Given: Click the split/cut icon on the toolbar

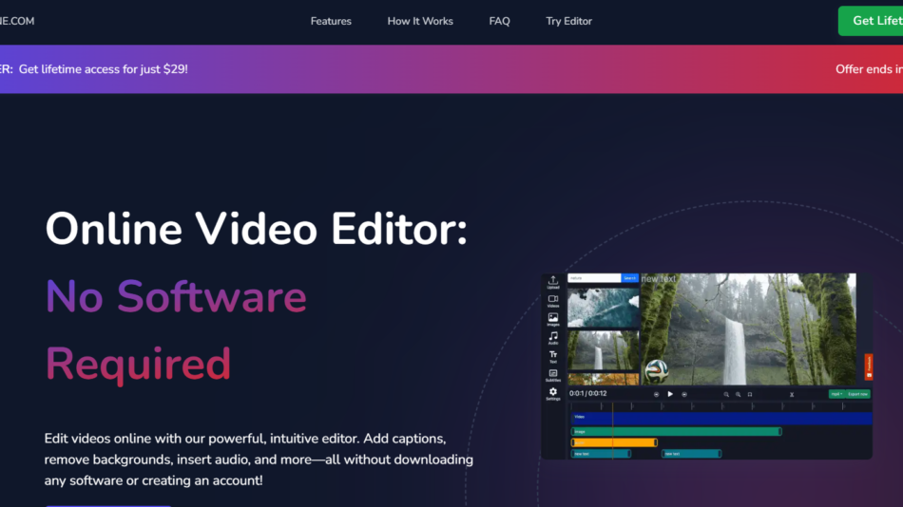Looking at the screenshot, I should click(792, 394).
